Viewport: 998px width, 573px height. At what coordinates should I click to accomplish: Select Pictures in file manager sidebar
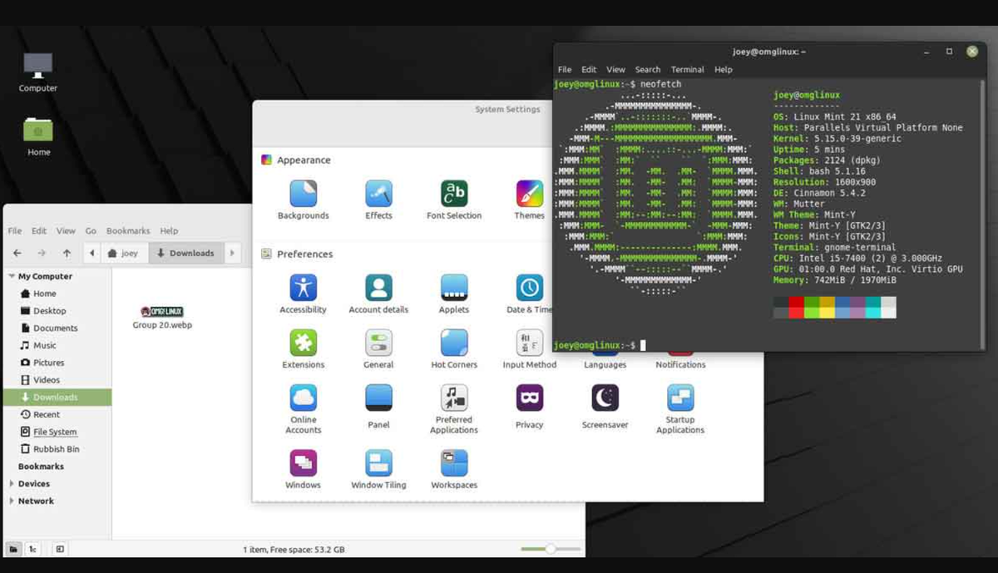click(x=56, y=363)
